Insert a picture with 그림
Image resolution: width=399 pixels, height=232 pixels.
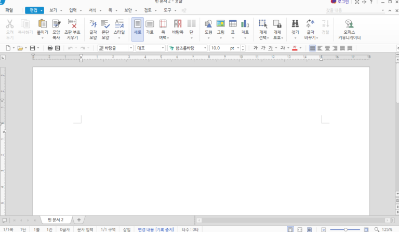(221, 24)
